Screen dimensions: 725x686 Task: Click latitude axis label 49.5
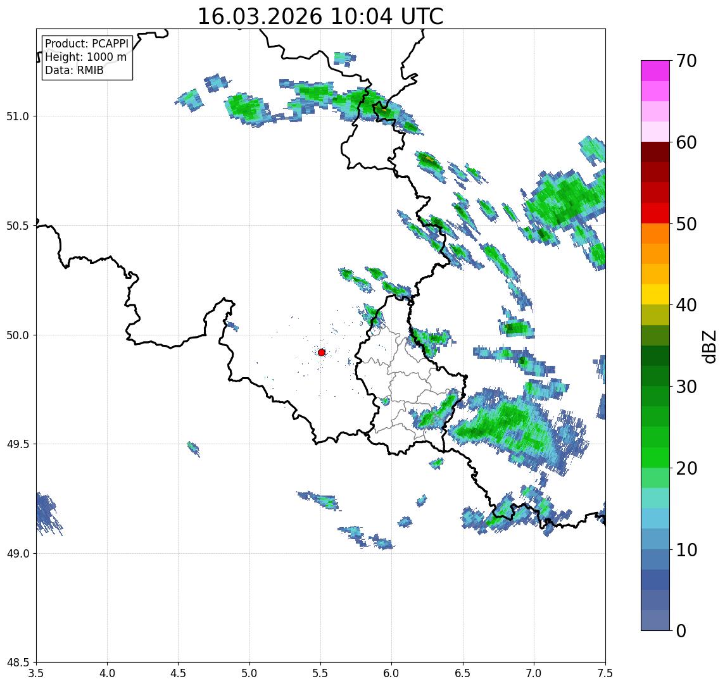18,444
